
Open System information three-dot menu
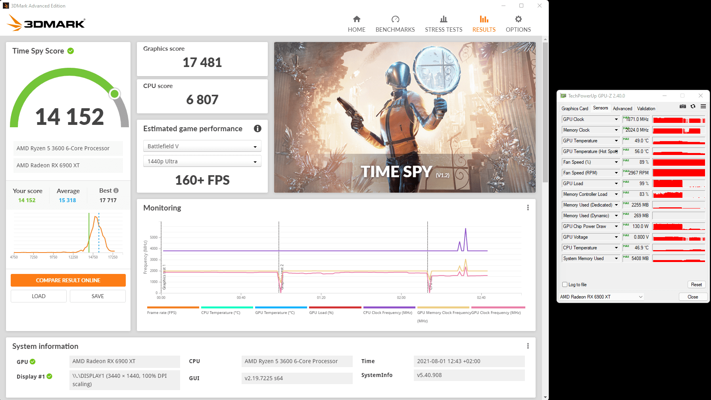click(x=528, y=346)
